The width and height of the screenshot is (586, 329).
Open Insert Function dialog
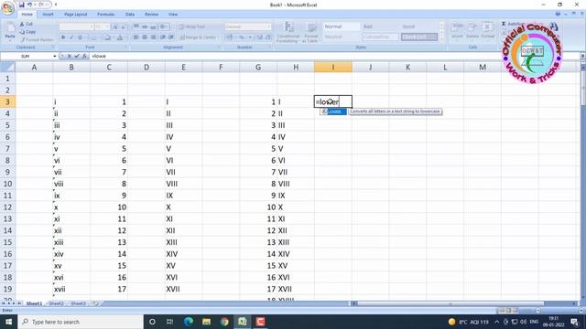[85, 56]
